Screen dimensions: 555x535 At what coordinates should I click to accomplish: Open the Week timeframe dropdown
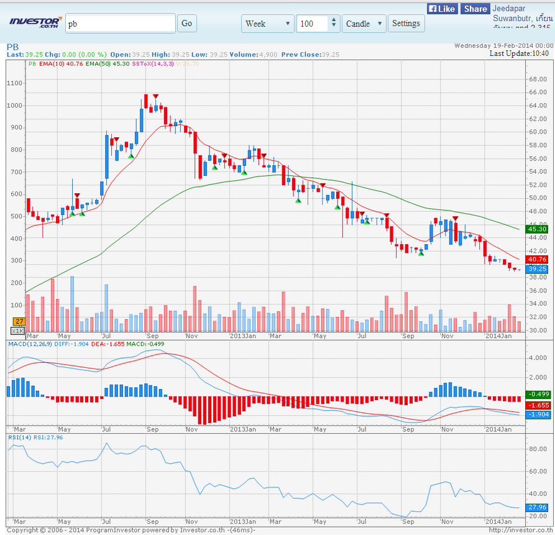click(x=267, y=24)
